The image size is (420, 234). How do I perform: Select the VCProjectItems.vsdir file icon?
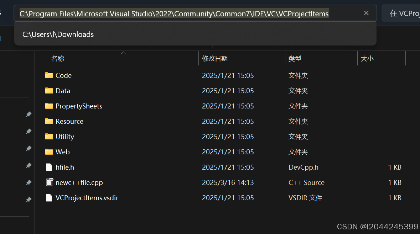[x=49, y=197]
